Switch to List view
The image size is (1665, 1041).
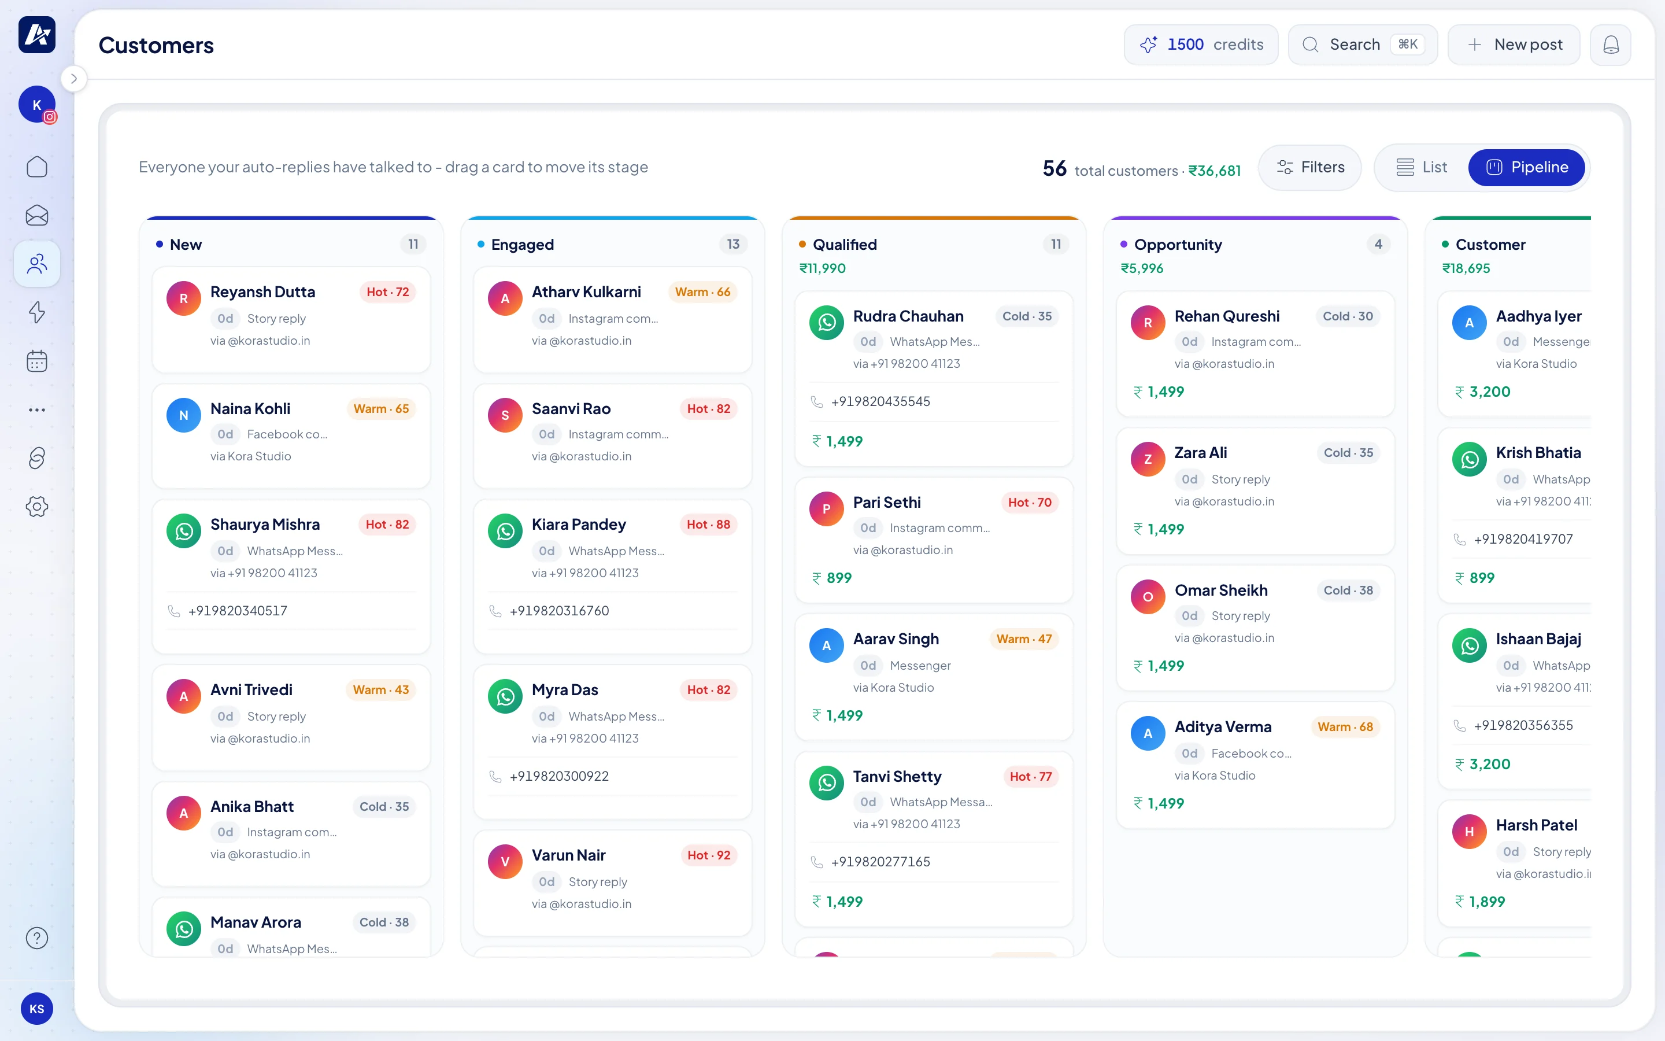1421,167
